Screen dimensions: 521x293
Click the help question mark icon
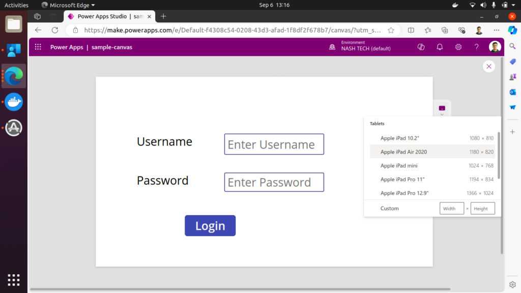[x=476, y=47]
